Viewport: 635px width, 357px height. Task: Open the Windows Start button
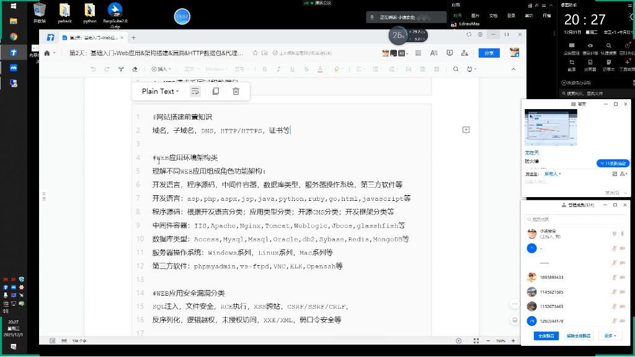[13, 6]
